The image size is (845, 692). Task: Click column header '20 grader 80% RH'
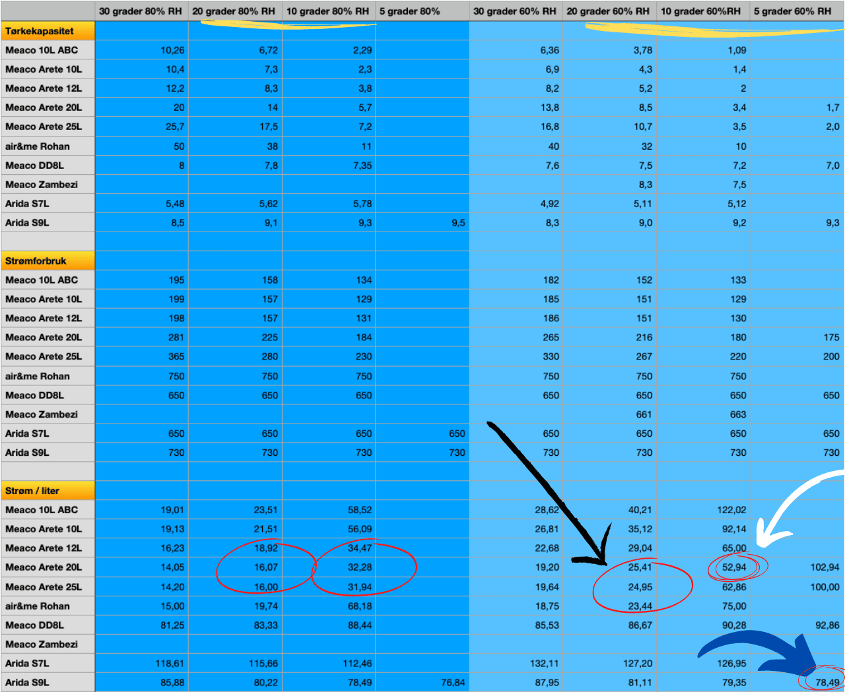click(235, 11)
